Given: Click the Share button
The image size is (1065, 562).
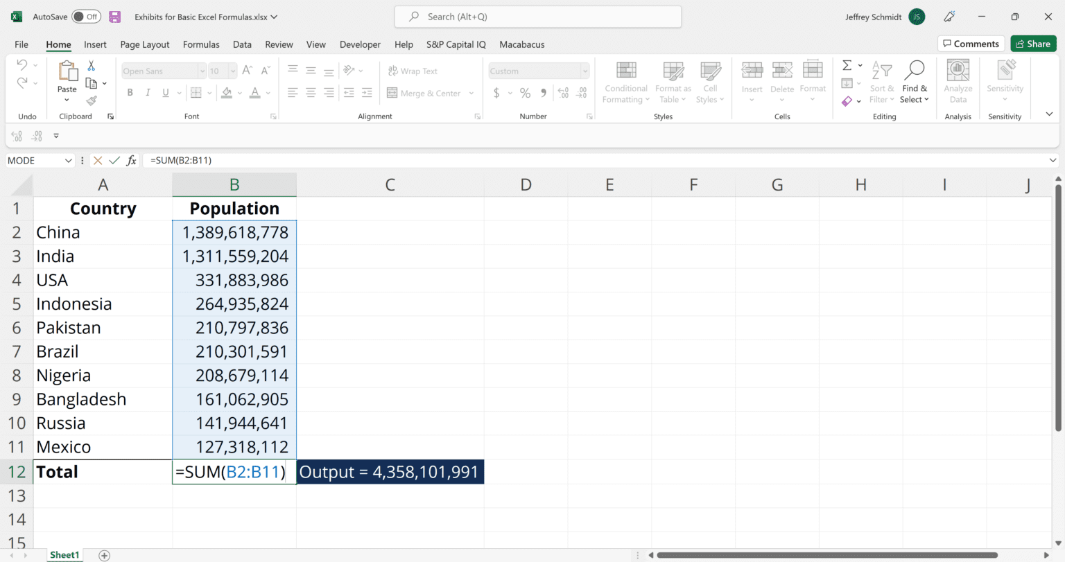Looking at the screenshot, I should tap(1033, 43).
